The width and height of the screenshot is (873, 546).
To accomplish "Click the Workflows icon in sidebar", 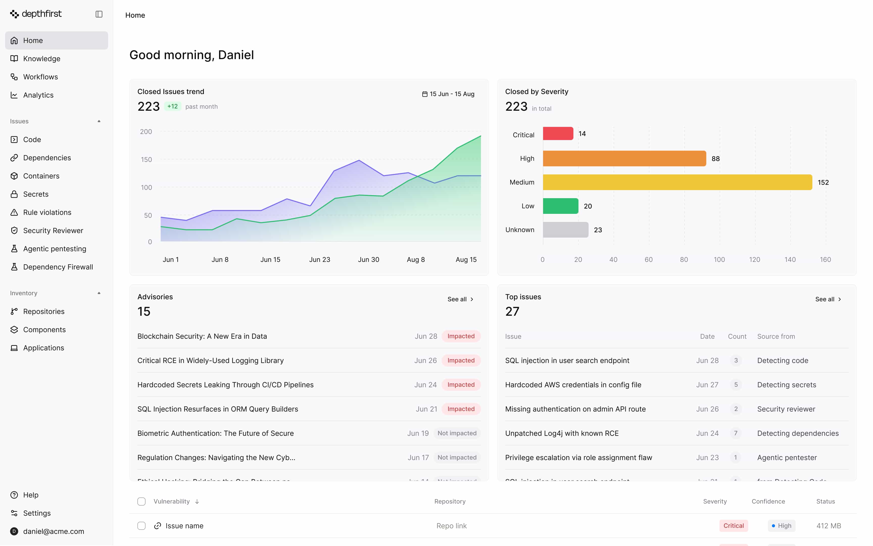I will point(14,77).
